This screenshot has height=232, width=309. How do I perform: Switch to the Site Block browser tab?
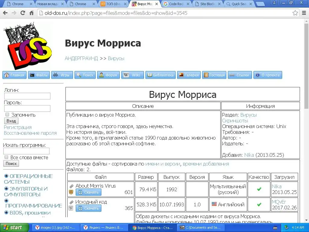coord(207,4)
